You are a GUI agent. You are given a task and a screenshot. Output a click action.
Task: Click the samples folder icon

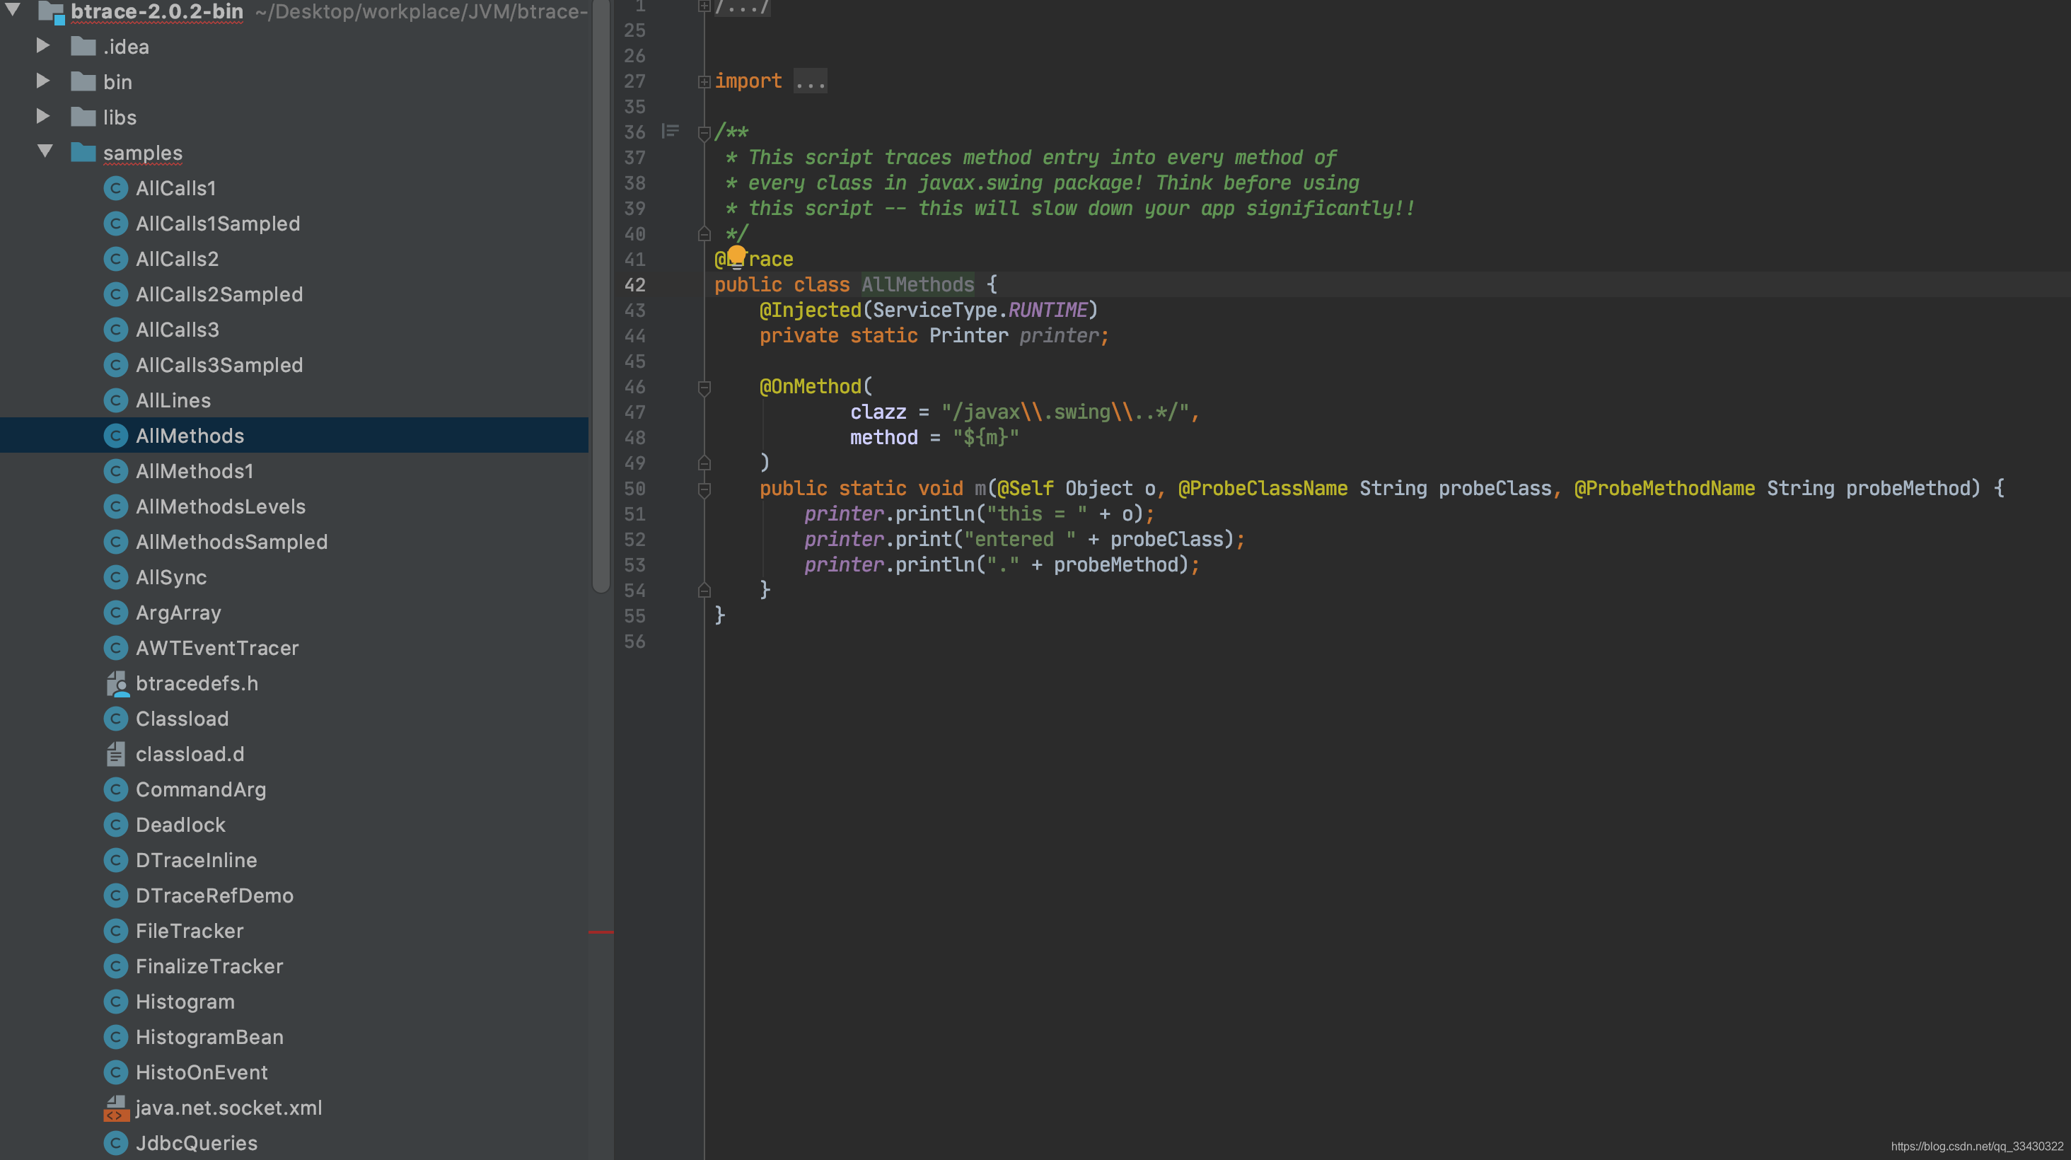(x=83, y=152)
